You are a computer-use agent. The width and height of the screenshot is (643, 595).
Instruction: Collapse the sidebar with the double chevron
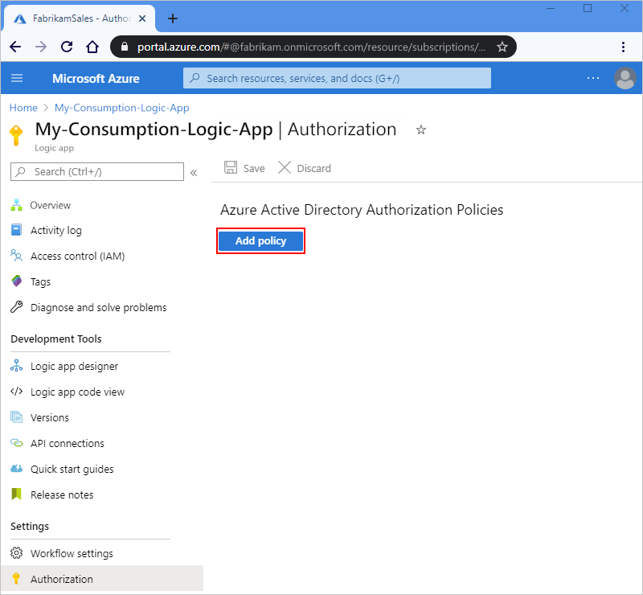(x=194, y=172)
